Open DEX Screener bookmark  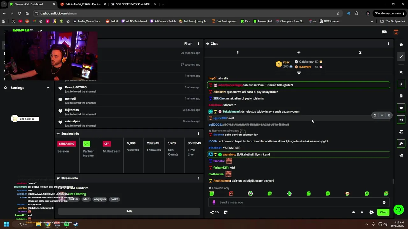(329, 21)
